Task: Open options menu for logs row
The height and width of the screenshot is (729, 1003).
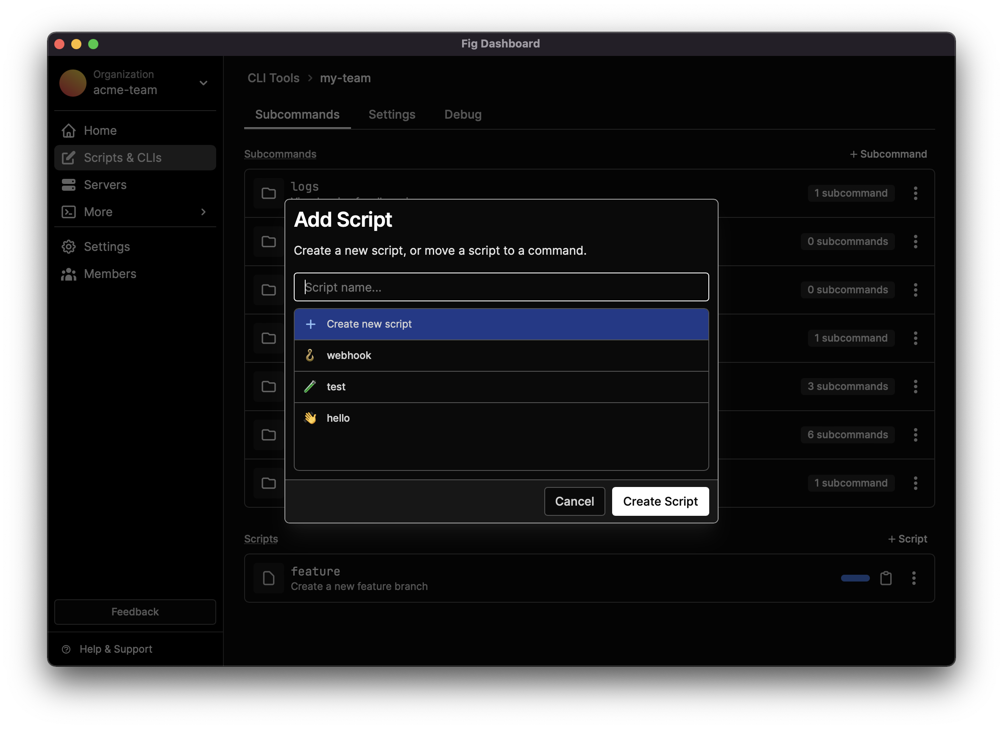Action: [915, 193]
